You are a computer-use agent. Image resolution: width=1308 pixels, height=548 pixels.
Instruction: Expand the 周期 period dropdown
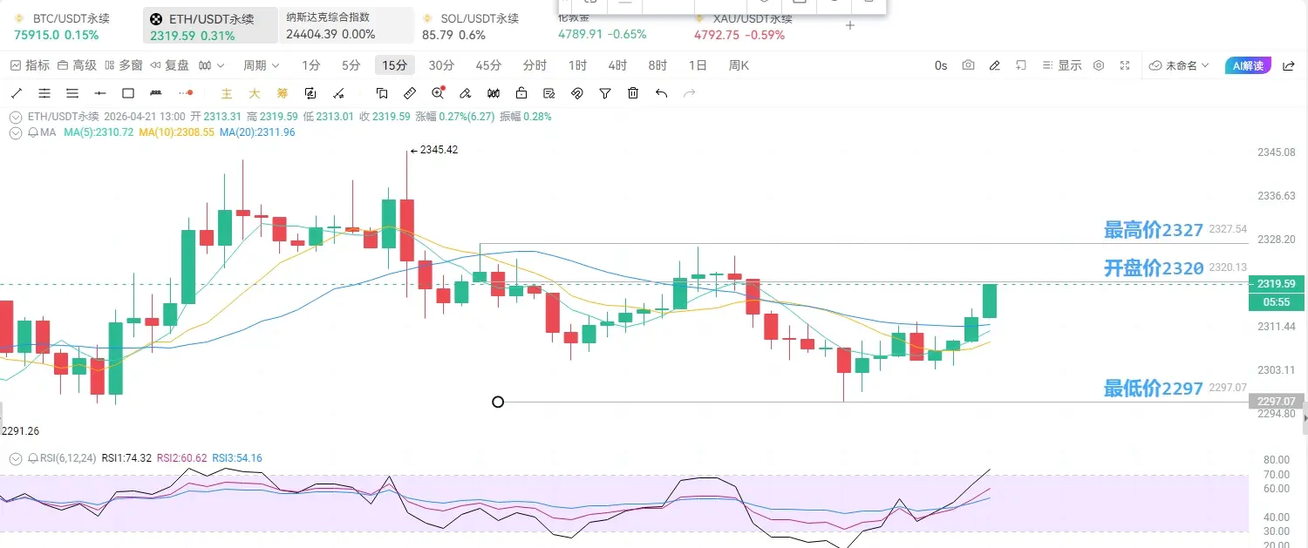click(x=262, y=65)
